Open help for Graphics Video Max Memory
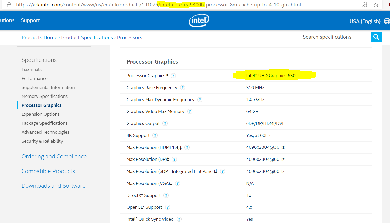The height and width of the screenshot is (223, 390). 190,111
